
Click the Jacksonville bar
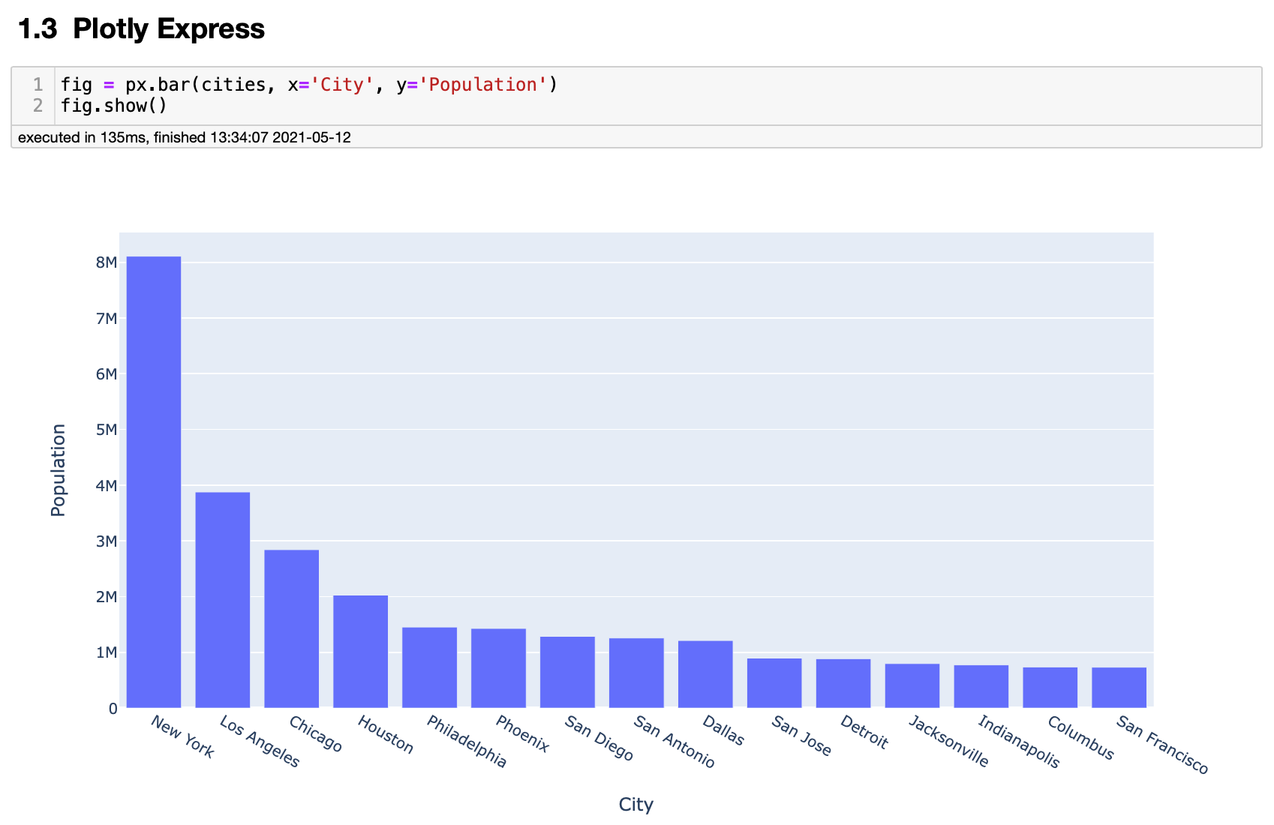tap(912, 685)
